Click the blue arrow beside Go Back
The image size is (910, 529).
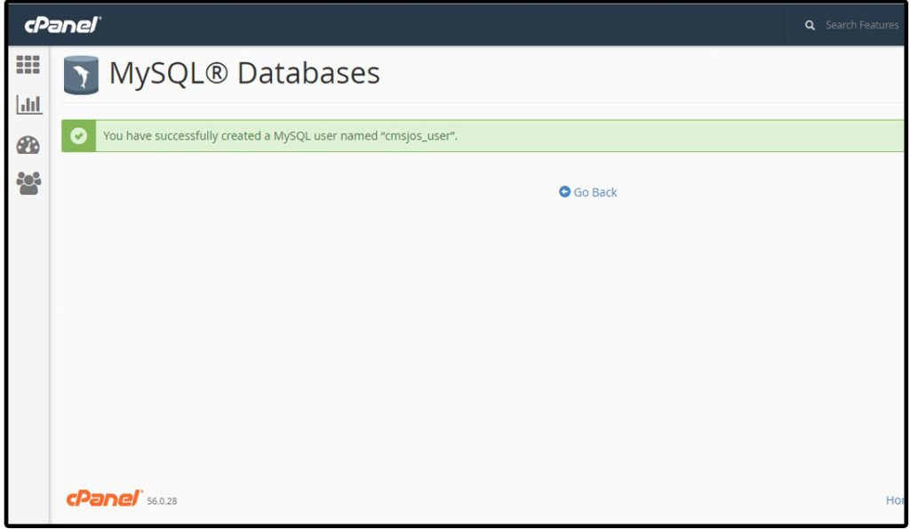point(563,191)
